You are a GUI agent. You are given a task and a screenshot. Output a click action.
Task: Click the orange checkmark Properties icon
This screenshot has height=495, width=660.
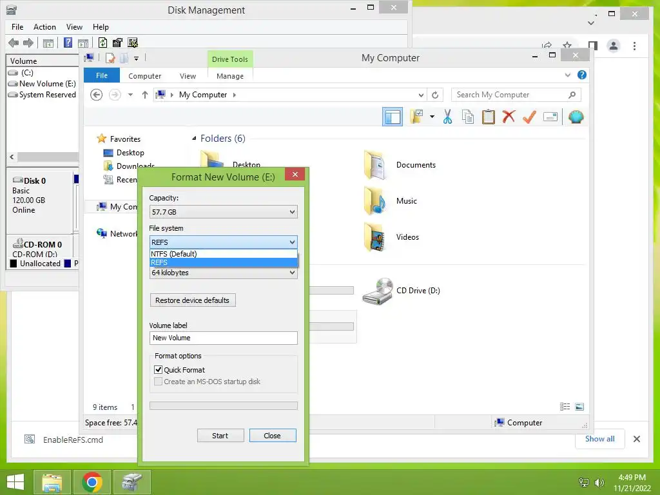click(530, 117)
